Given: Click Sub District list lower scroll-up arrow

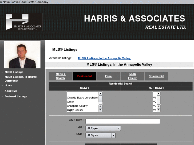Looking at the screenshot, I should click(x=159, y=106).
